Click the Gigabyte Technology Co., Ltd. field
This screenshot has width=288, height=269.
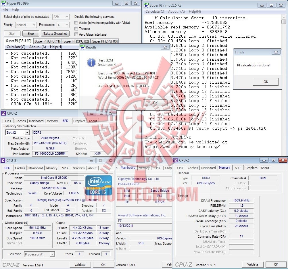pyautogui.click(x=144, y=179)
